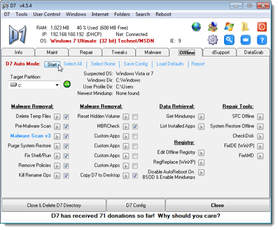Run FixIDE (WinXP) arrow button
Viewport: 278px width, 230px height.
[260, 146]
